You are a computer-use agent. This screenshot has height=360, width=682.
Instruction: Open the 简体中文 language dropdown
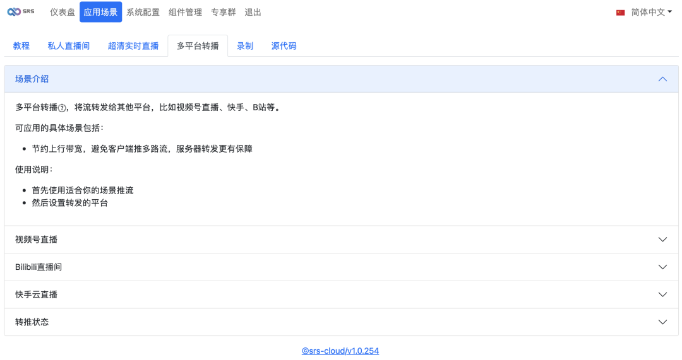(650, 12)
